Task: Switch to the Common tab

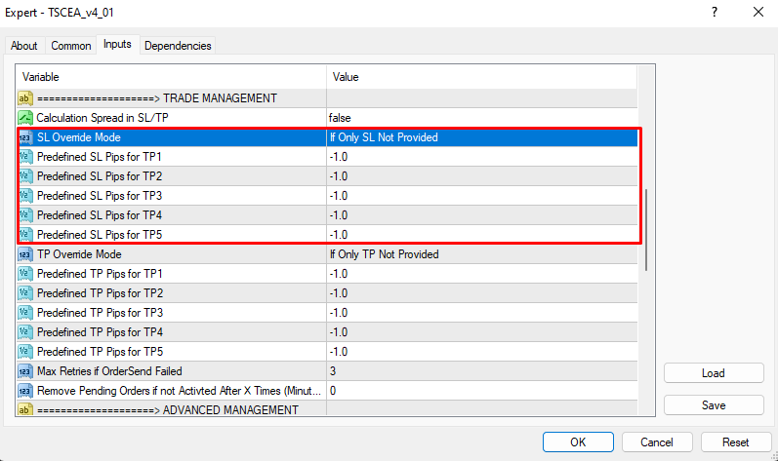Action: point(71,46)
